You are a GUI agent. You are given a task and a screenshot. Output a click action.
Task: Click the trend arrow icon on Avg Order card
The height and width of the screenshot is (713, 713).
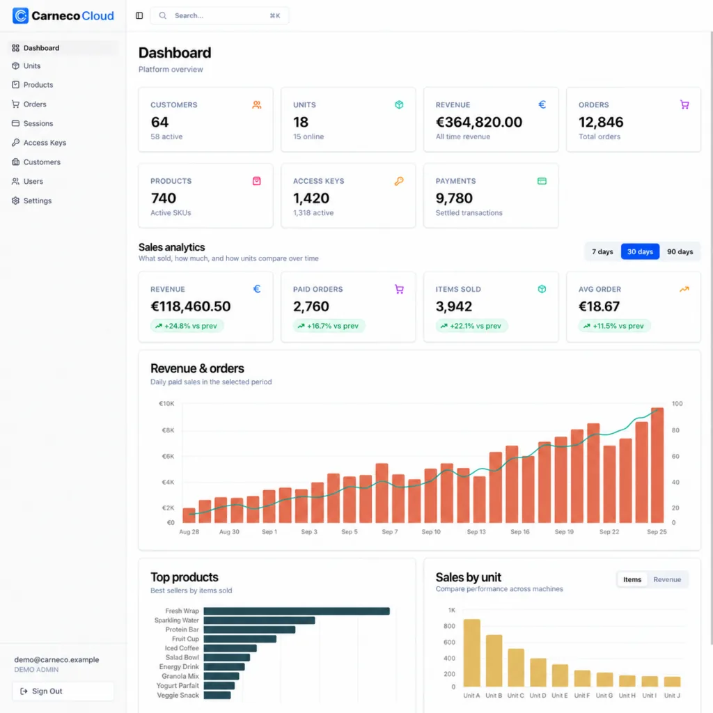point(684,289)
